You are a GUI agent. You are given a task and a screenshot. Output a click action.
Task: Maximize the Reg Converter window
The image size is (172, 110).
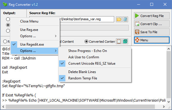coord(152,4)
